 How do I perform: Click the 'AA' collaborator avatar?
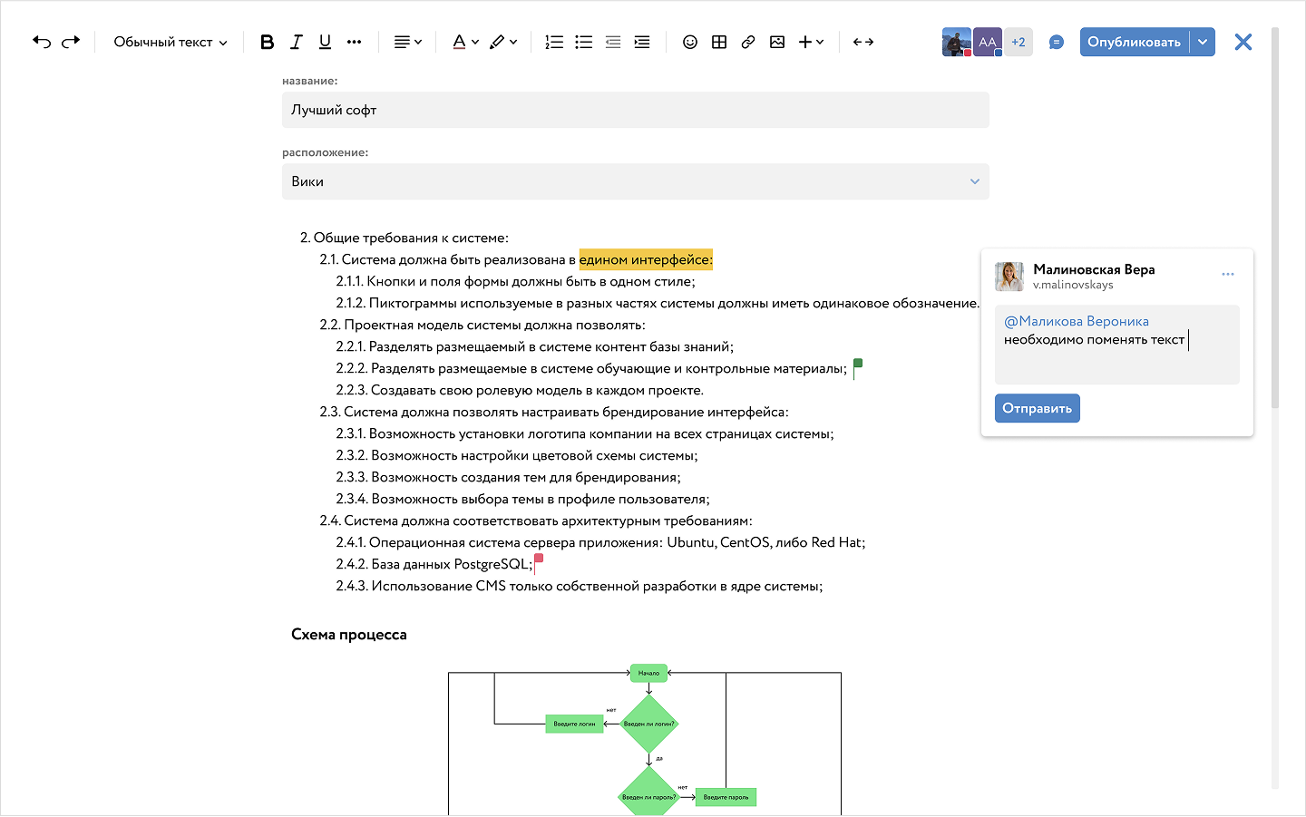988,42
